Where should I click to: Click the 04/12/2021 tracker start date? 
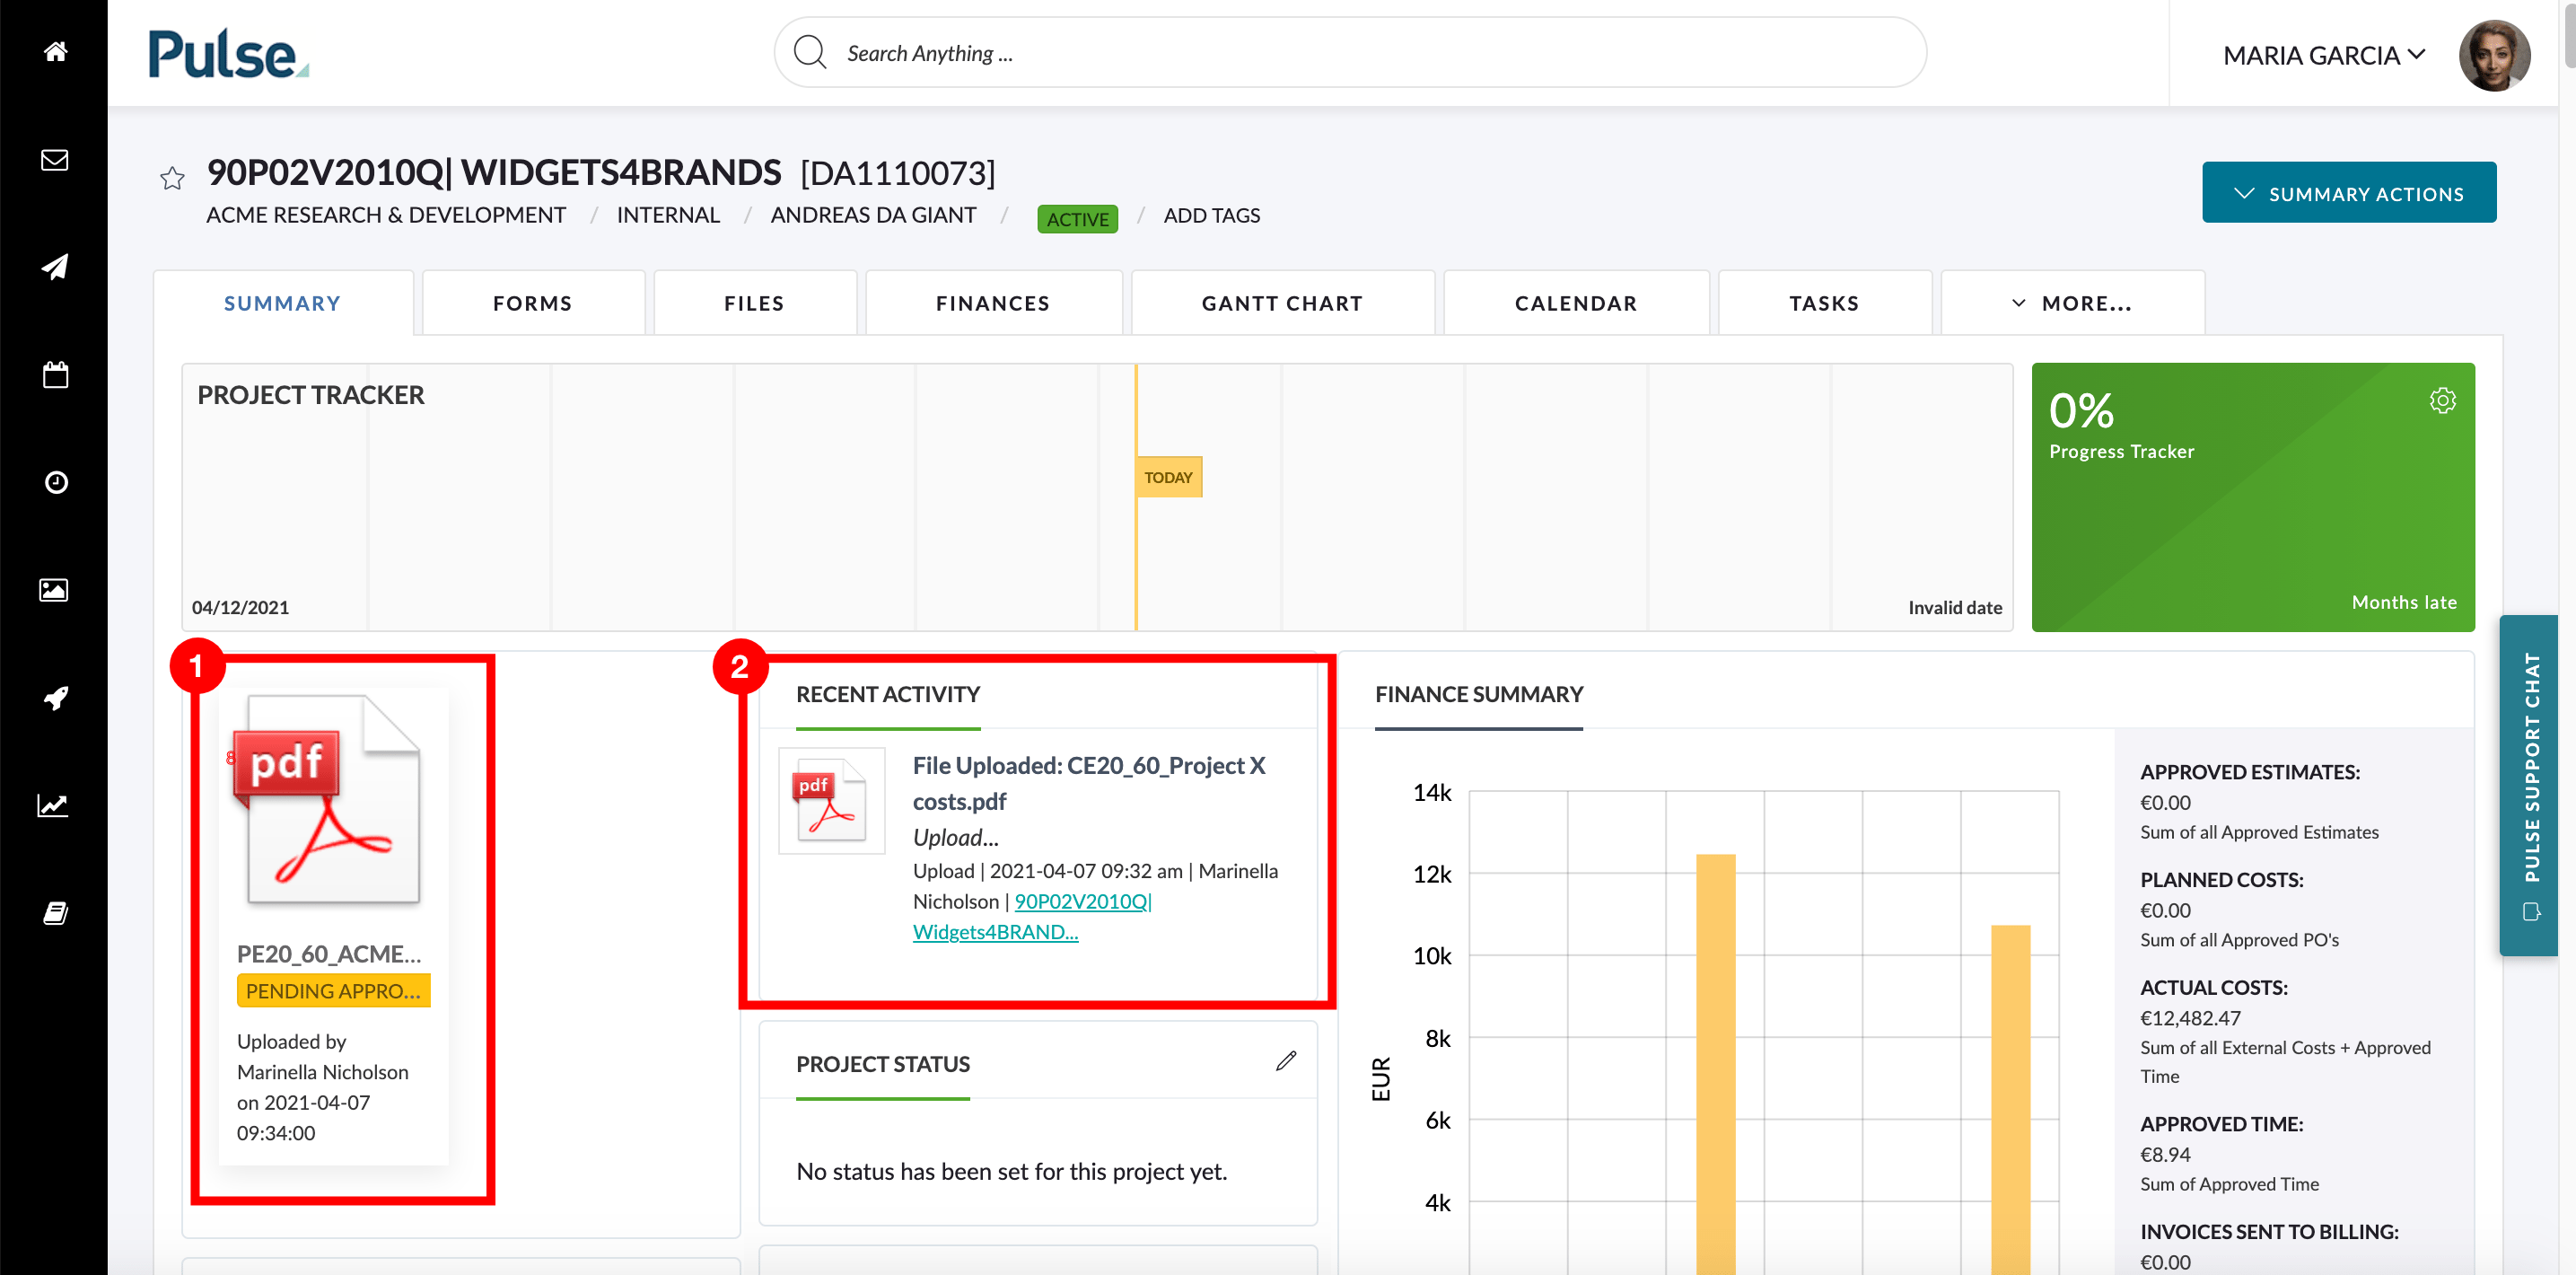click(x=240, y=607)
